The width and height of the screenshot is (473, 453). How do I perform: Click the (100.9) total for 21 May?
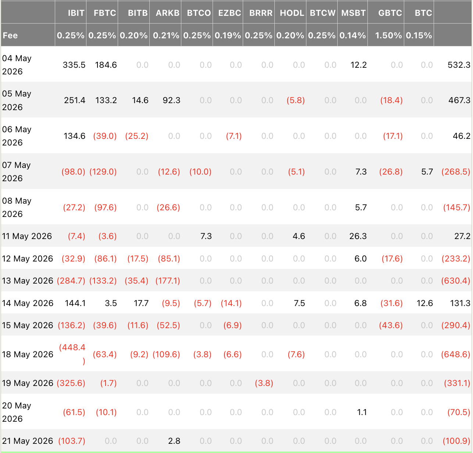457,441
